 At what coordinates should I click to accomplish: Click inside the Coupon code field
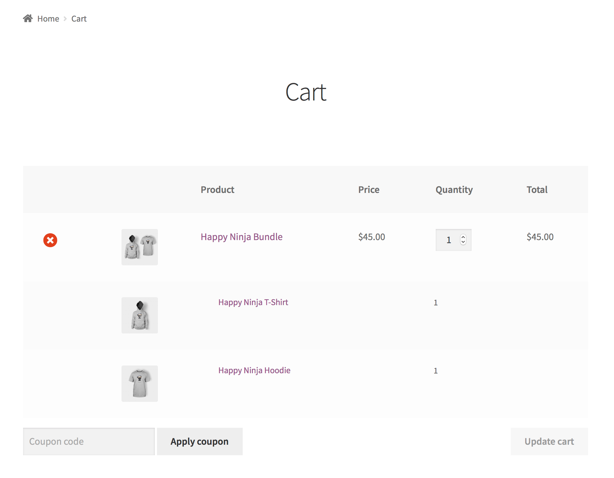(89, 441)
